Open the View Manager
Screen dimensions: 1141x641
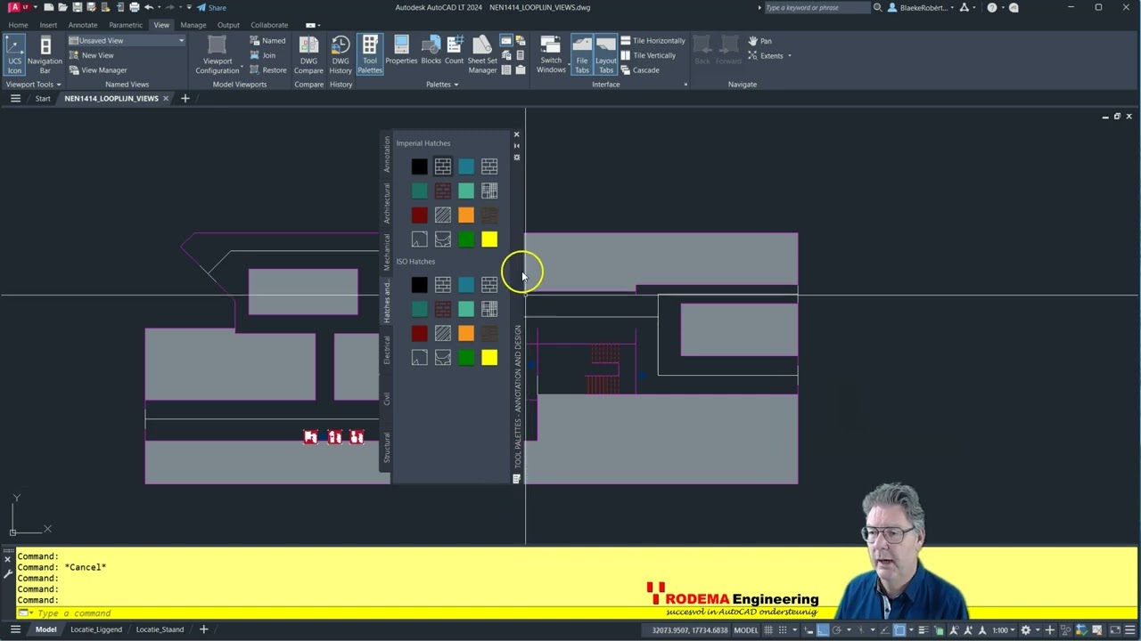98,70
